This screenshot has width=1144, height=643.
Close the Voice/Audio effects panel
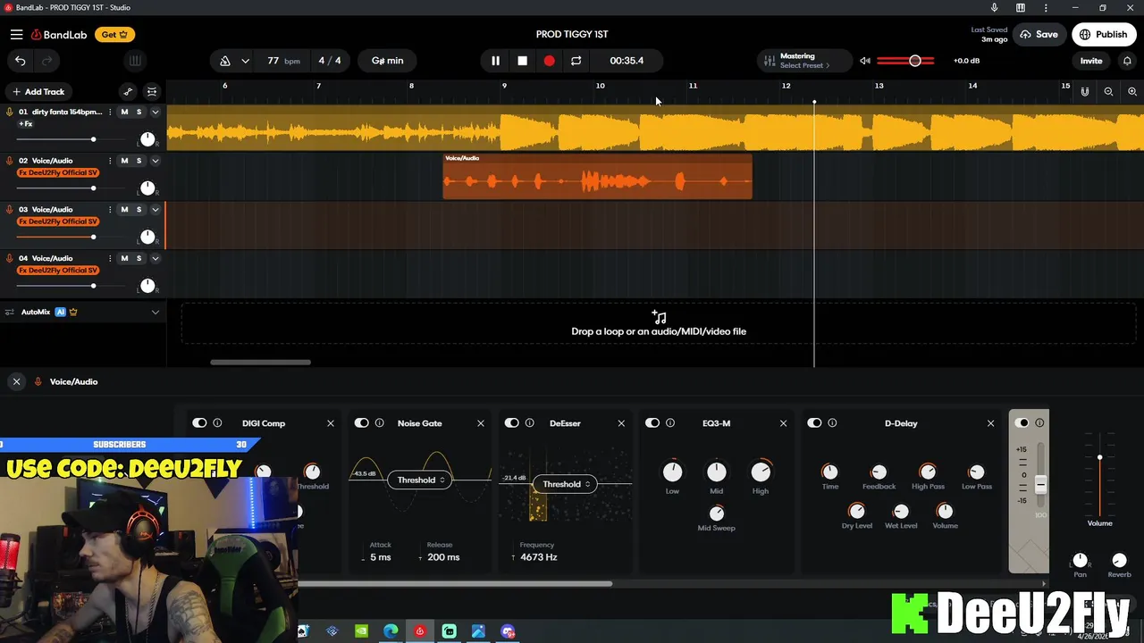16,381
